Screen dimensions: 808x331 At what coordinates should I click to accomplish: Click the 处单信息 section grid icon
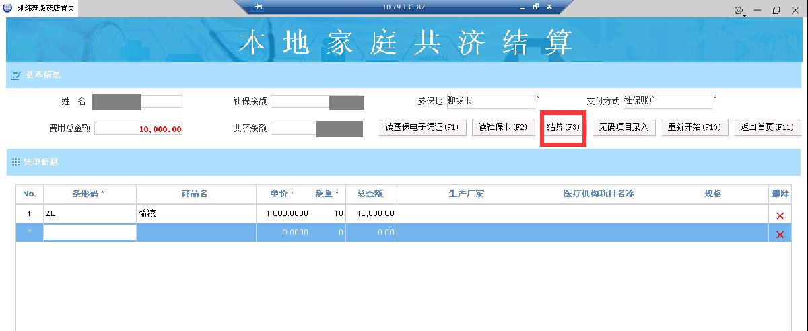(15, 162)
